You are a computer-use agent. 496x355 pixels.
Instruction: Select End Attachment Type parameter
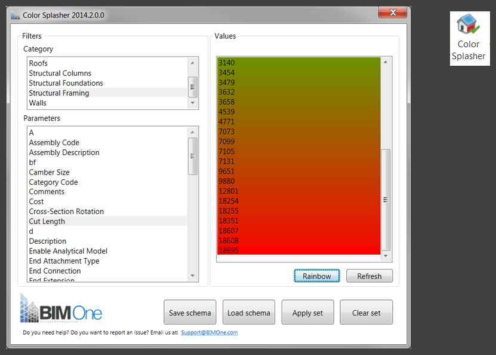(107, 261)
